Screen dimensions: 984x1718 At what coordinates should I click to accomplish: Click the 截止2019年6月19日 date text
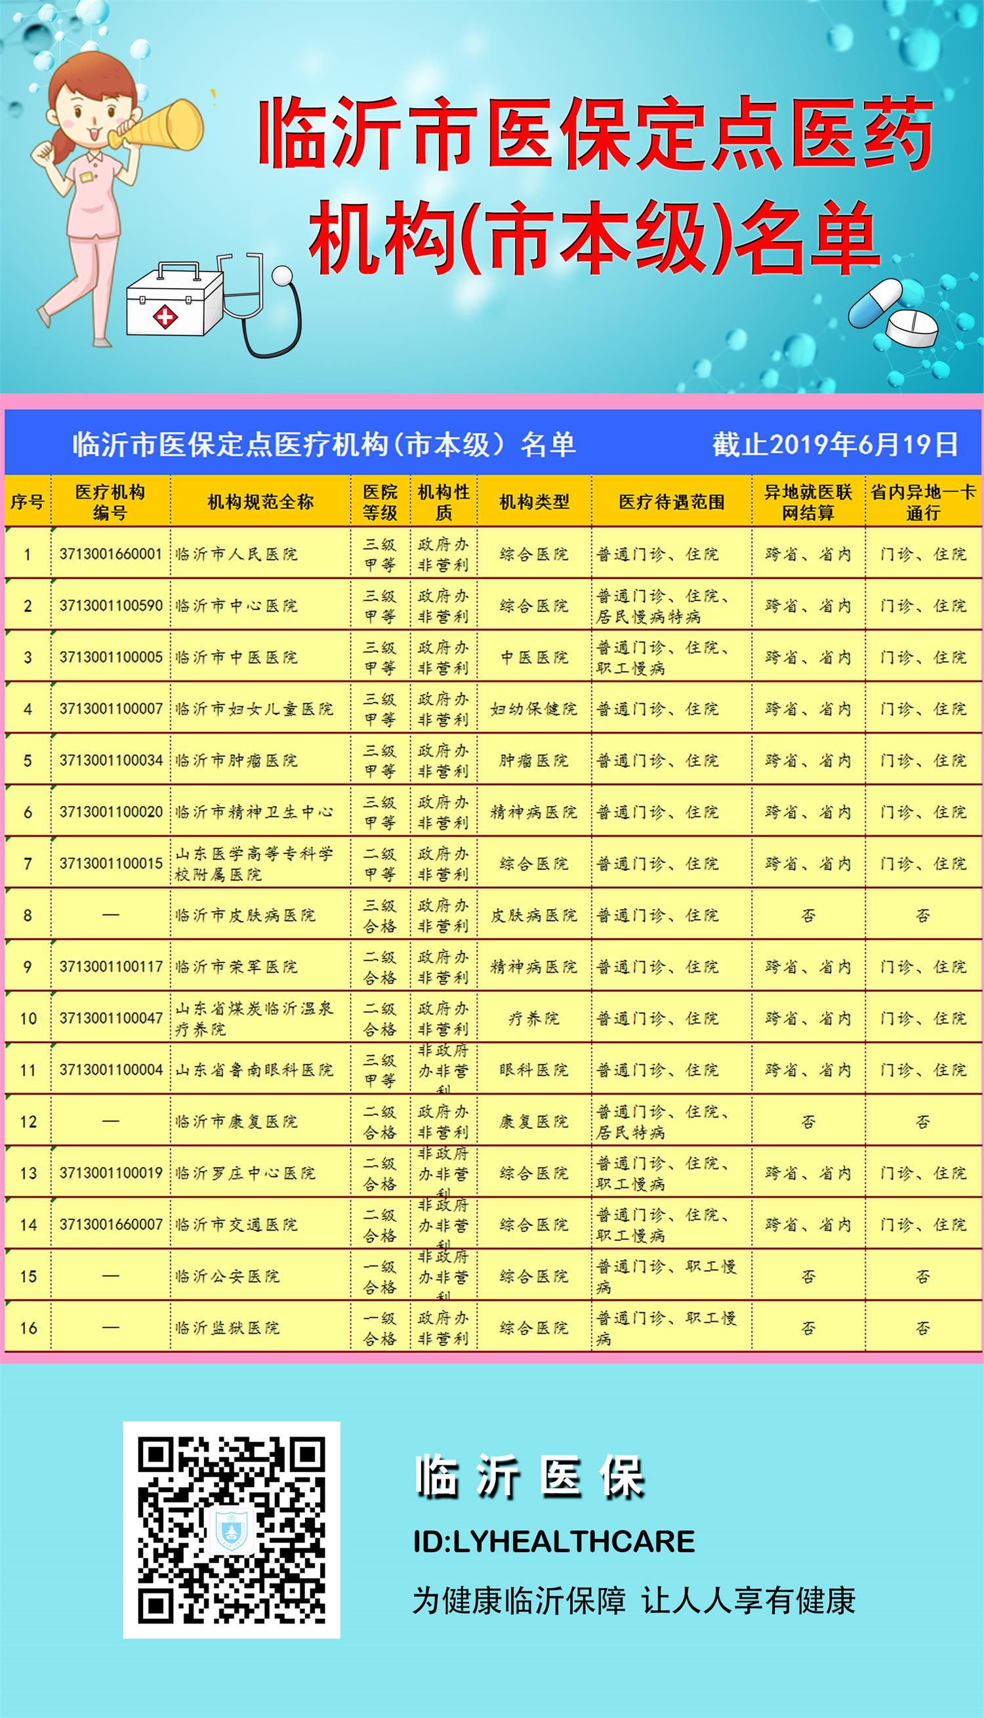835,444
